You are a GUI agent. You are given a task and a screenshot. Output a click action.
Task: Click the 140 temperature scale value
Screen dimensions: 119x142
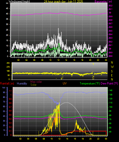pos(111,90)
